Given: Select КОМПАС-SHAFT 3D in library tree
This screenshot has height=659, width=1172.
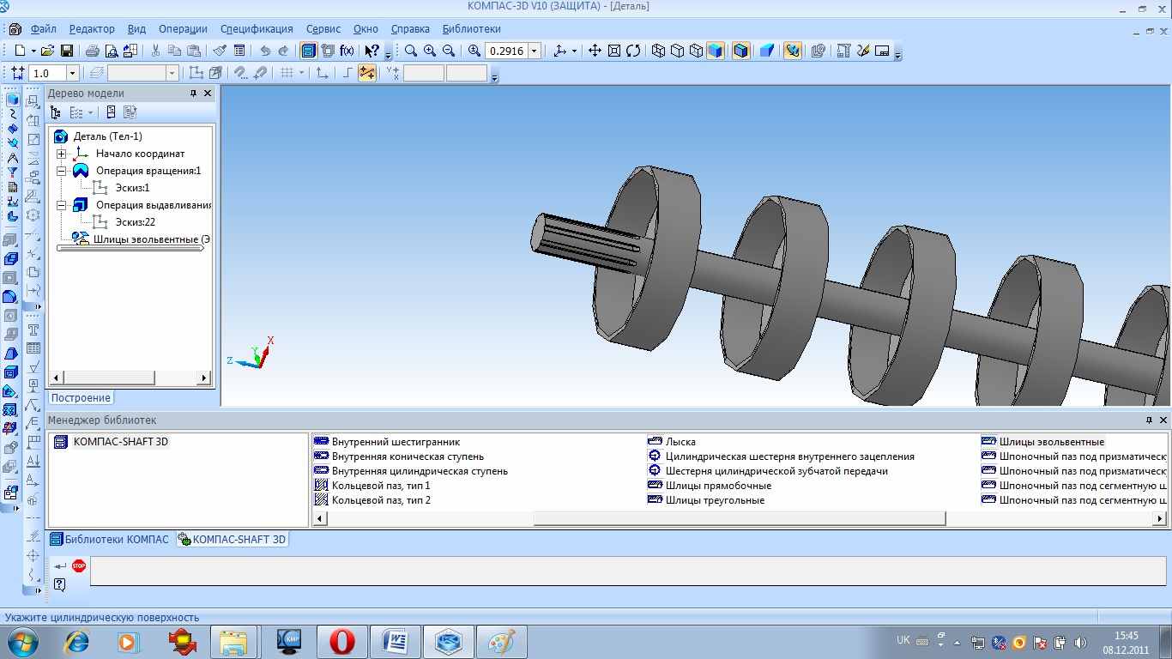Looking at the screenshot, I should click(120, 442).
